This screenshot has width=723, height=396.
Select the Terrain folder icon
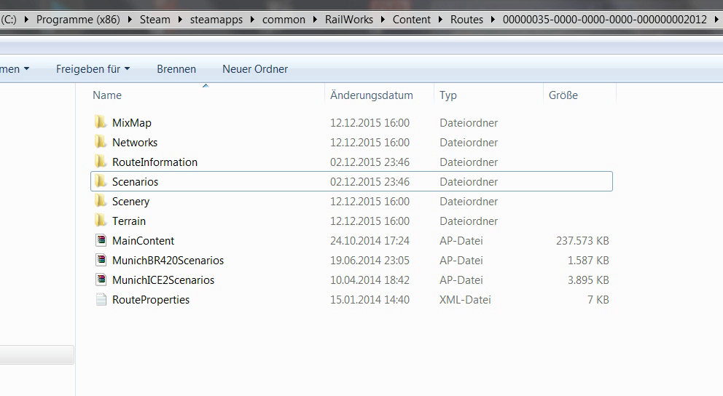click(100, 221)
